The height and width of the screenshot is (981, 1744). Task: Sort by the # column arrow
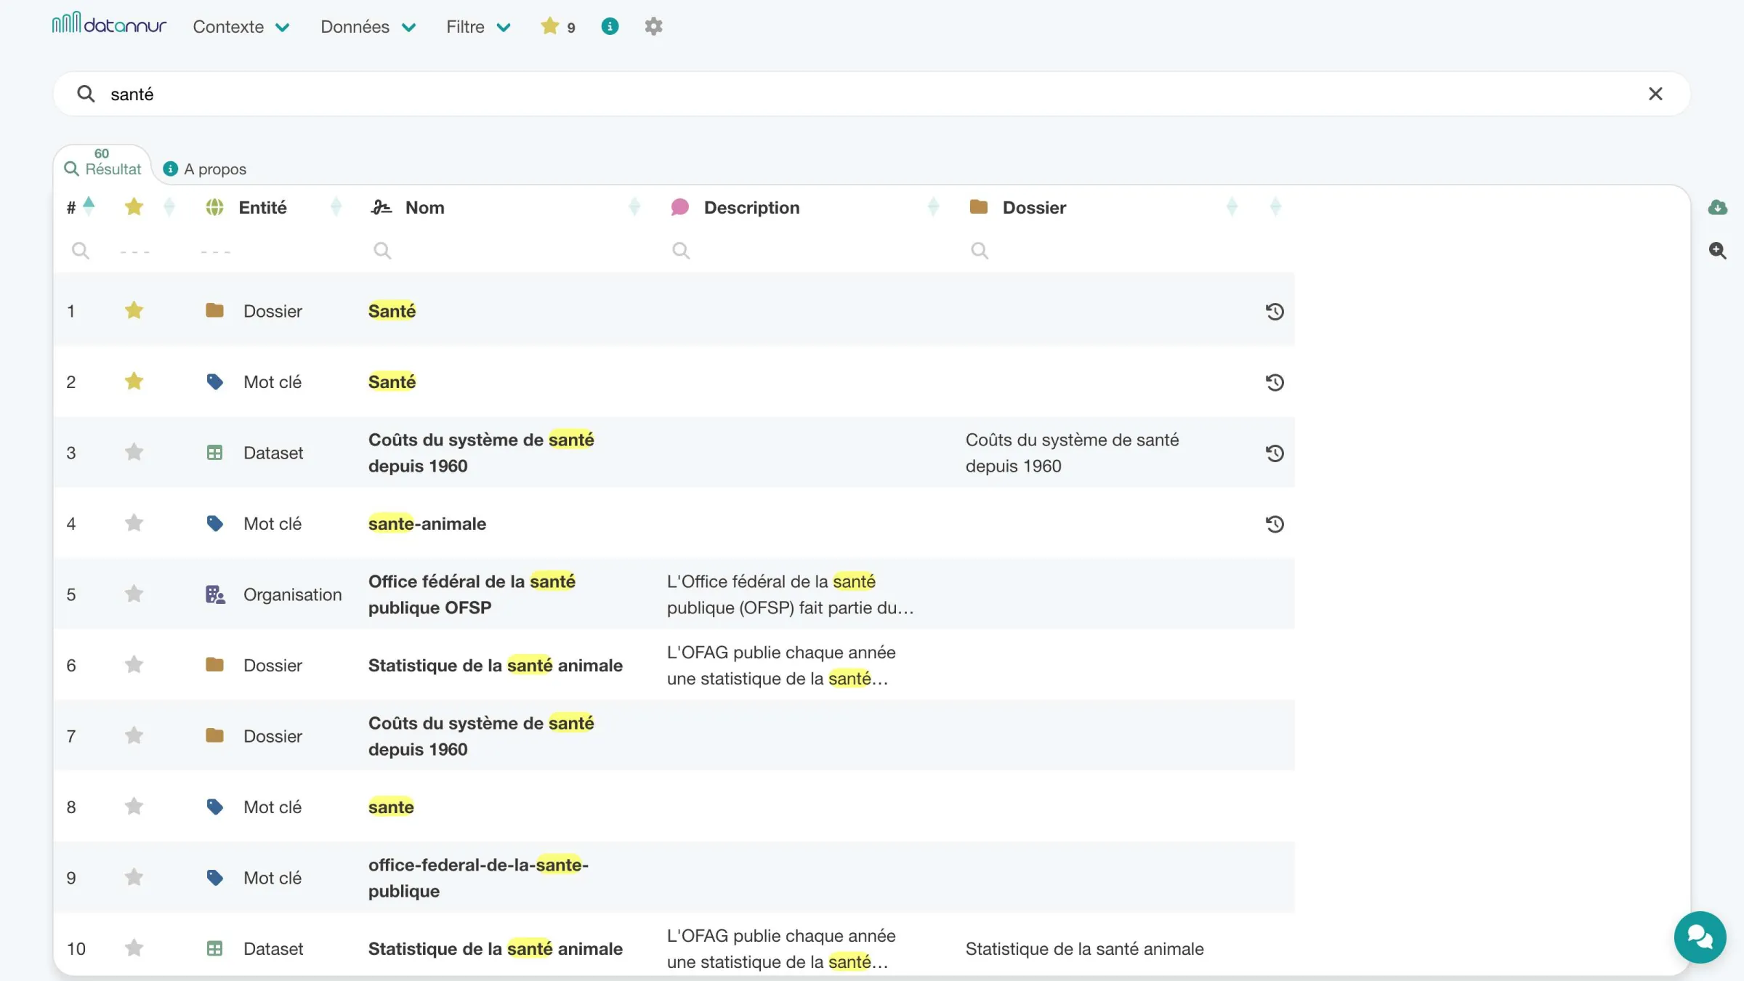click(89, 207)
